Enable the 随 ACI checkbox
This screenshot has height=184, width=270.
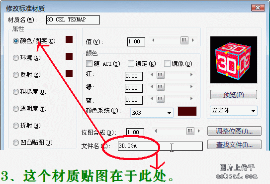pyautogui.click(x=89, y=64)
